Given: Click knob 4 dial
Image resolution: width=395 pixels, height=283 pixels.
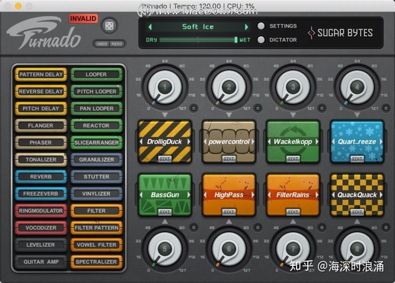Looking at the screenshot, I should tap(357, 87).
